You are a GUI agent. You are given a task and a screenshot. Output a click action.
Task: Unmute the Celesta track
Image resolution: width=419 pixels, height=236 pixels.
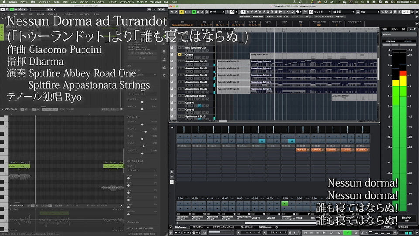tap(179, 54)
